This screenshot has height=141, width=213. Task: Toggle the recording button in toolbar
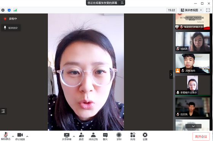[x=119, y=136]
